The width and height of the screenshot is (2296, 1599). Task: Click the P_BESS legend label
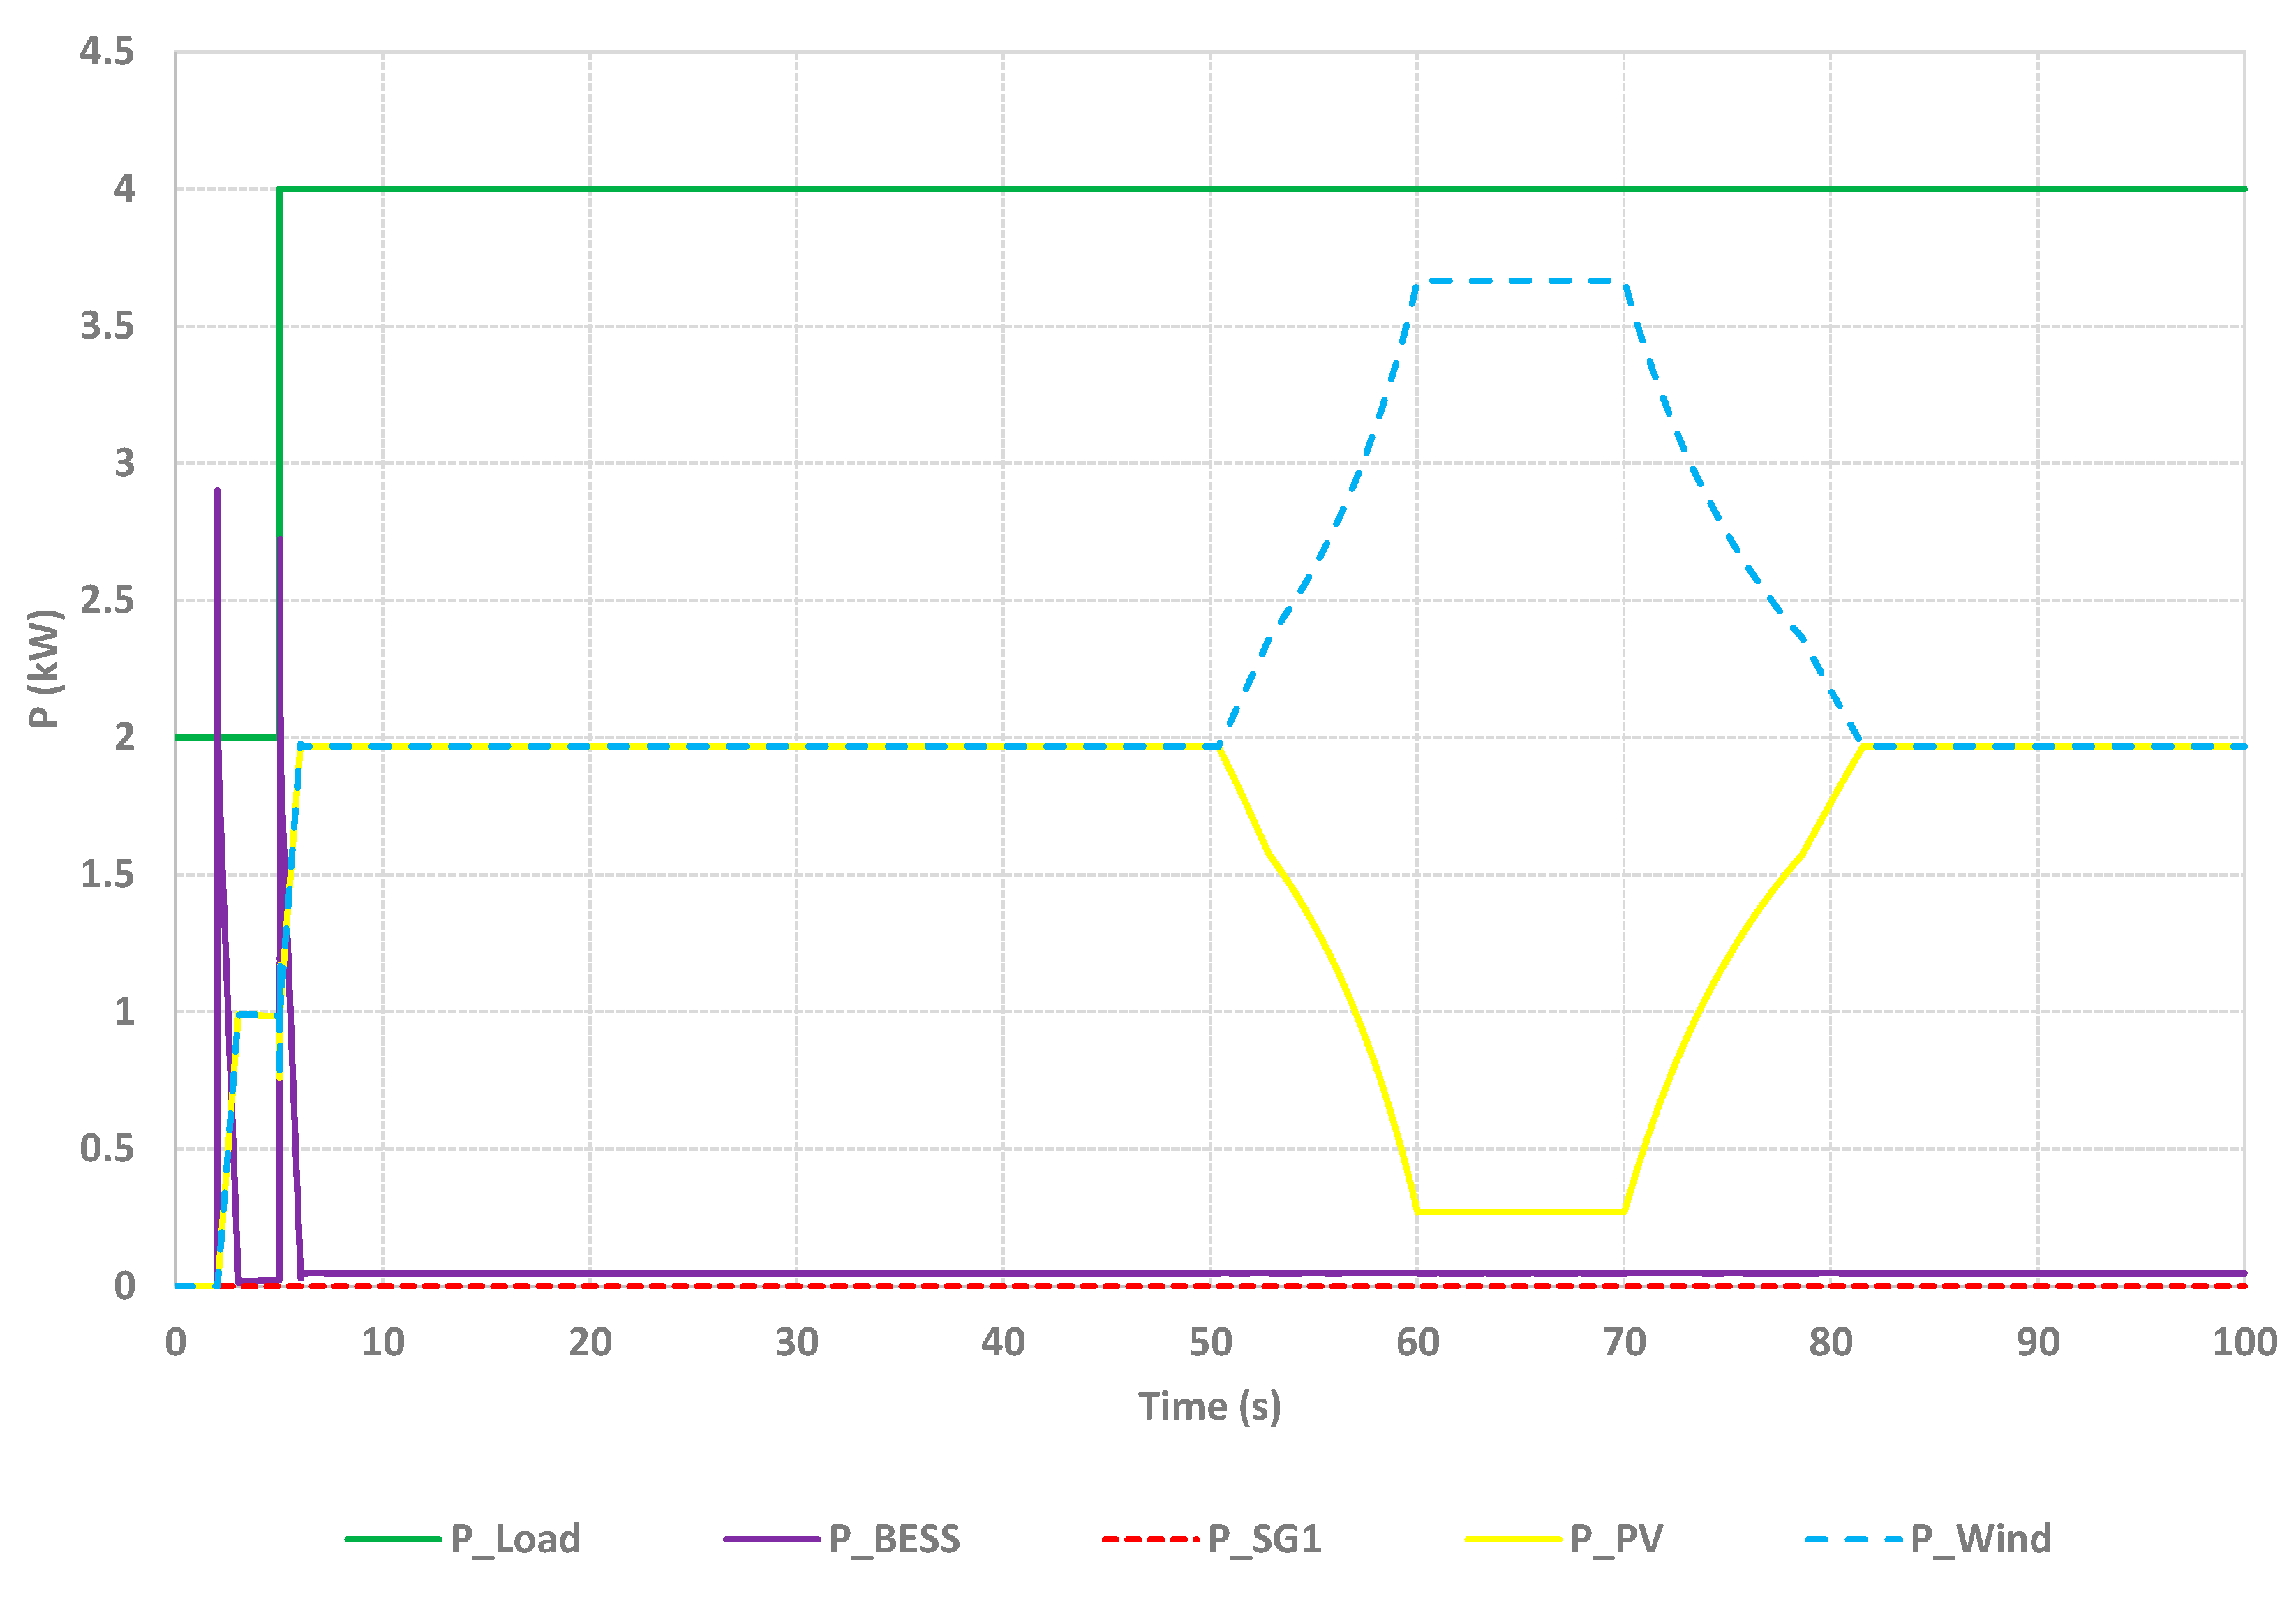tap(894, 1539)
